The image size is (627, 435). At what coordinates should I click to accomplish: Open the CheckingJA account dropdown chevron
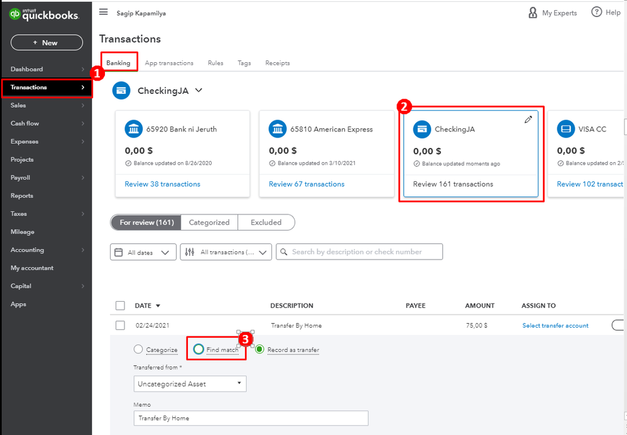coord(199,91)
